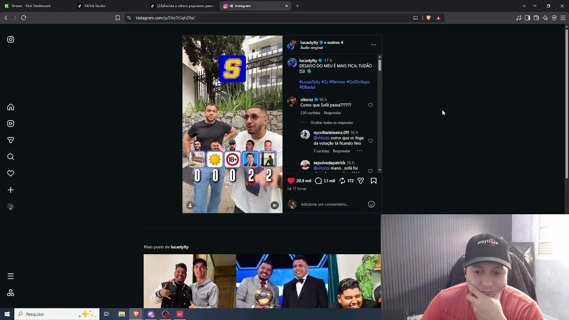Open the emoji picker for comments

click(x=371, y=204)
